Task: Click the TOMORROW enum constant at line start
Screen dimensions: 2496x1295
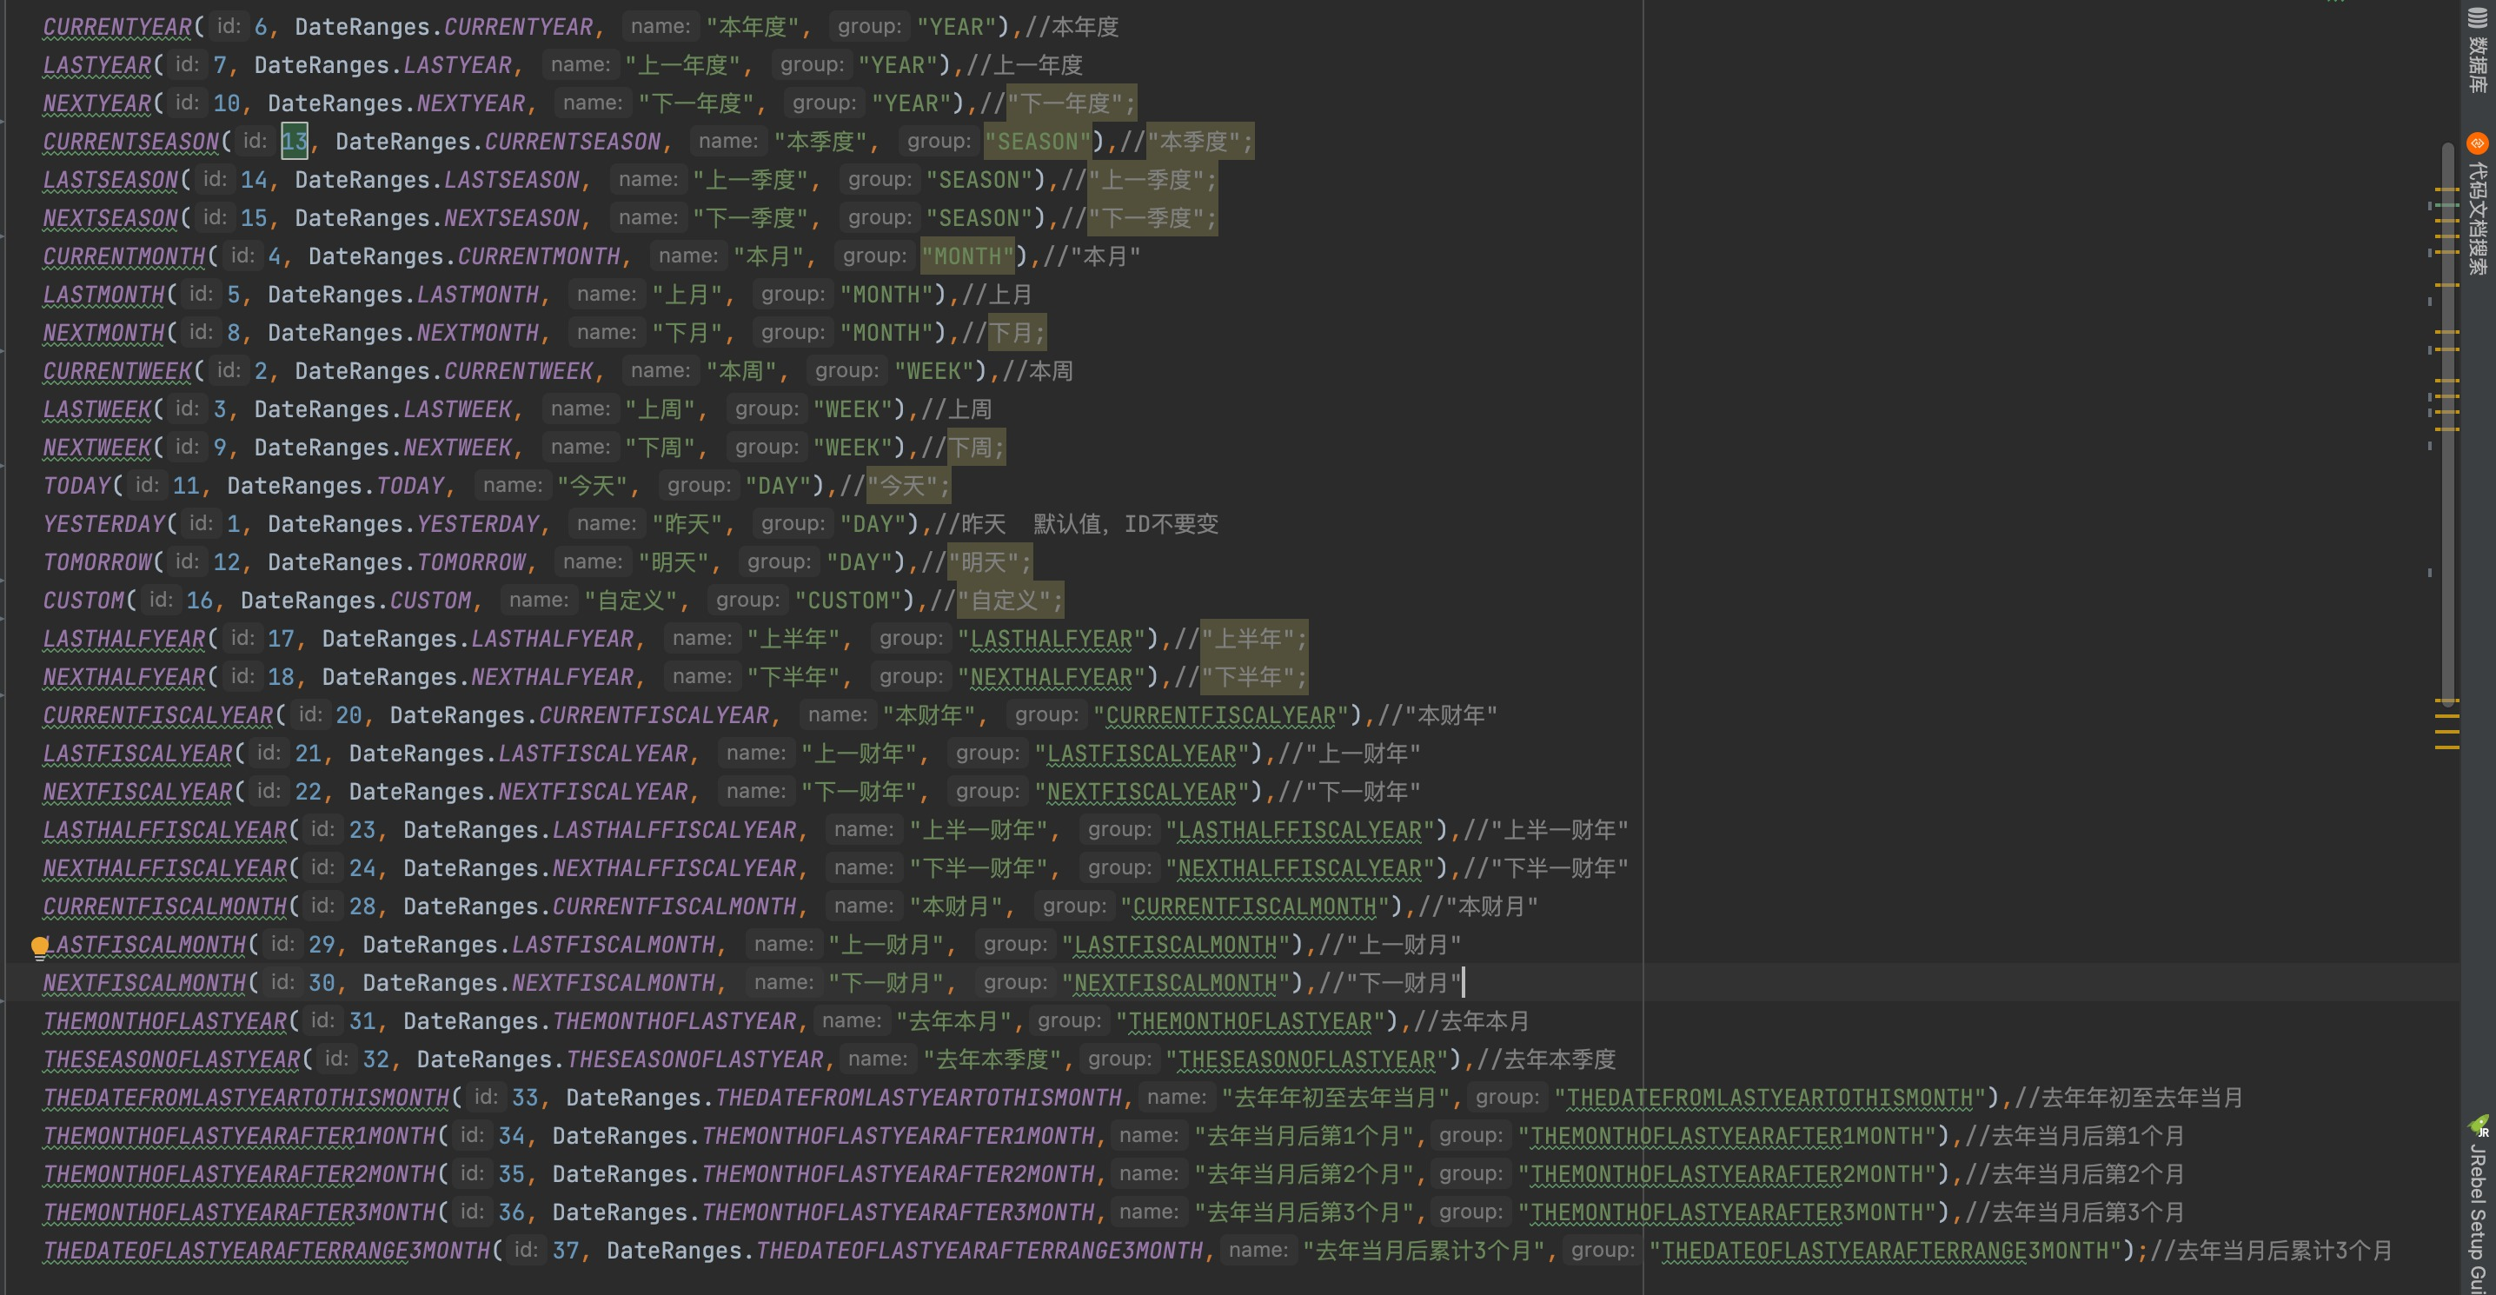Action: coord(96,562)
